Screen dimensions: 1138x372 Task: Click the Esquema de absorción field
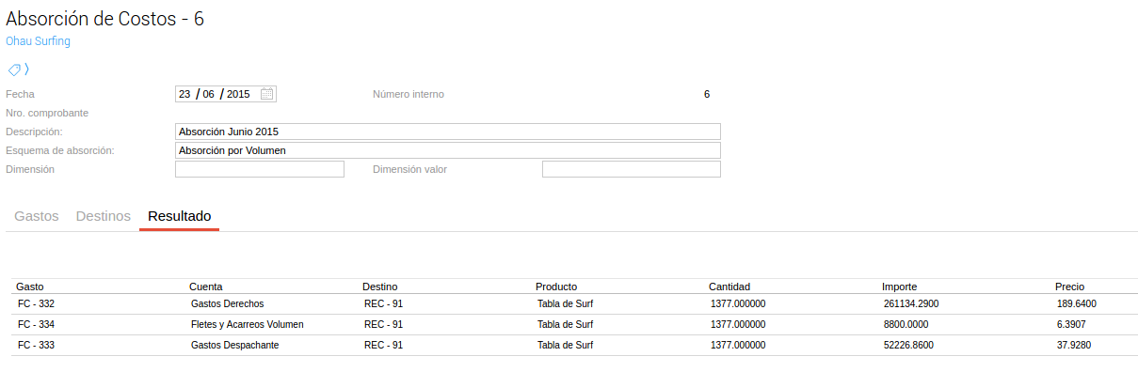448,150
